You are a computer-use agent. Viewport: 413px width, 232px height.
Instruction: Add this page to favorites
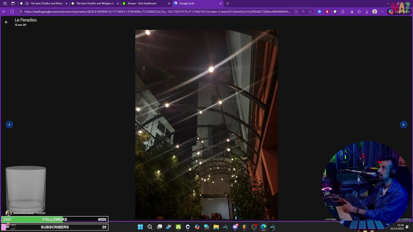[310, 12]
